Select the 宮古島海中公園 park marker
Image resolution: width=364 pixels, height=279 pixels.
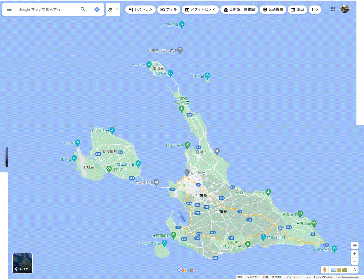[x=182, y=109]
